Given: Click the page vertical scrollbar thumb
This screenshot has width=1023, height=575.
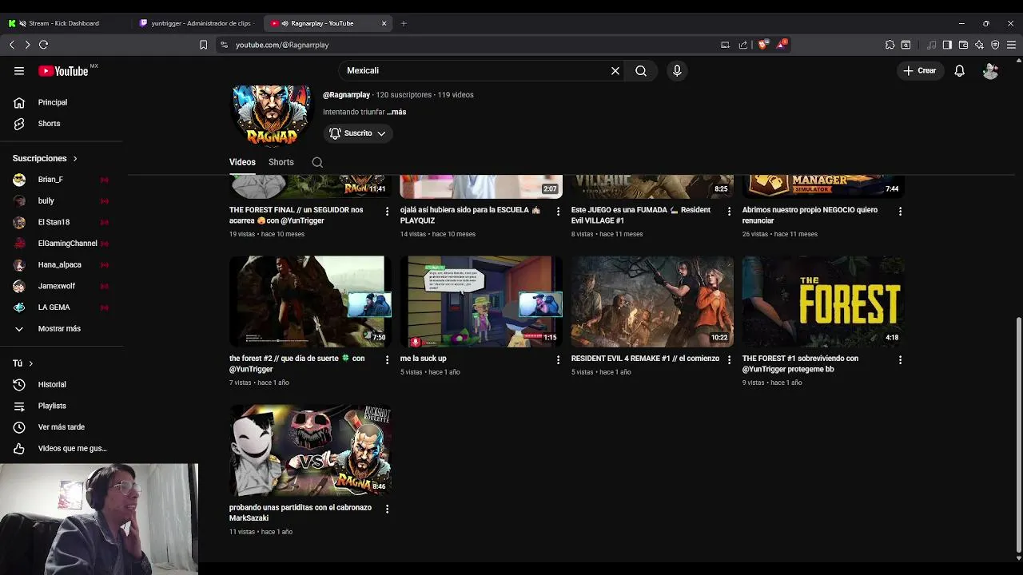Looking at the screenshot, I should (1018, 435).
